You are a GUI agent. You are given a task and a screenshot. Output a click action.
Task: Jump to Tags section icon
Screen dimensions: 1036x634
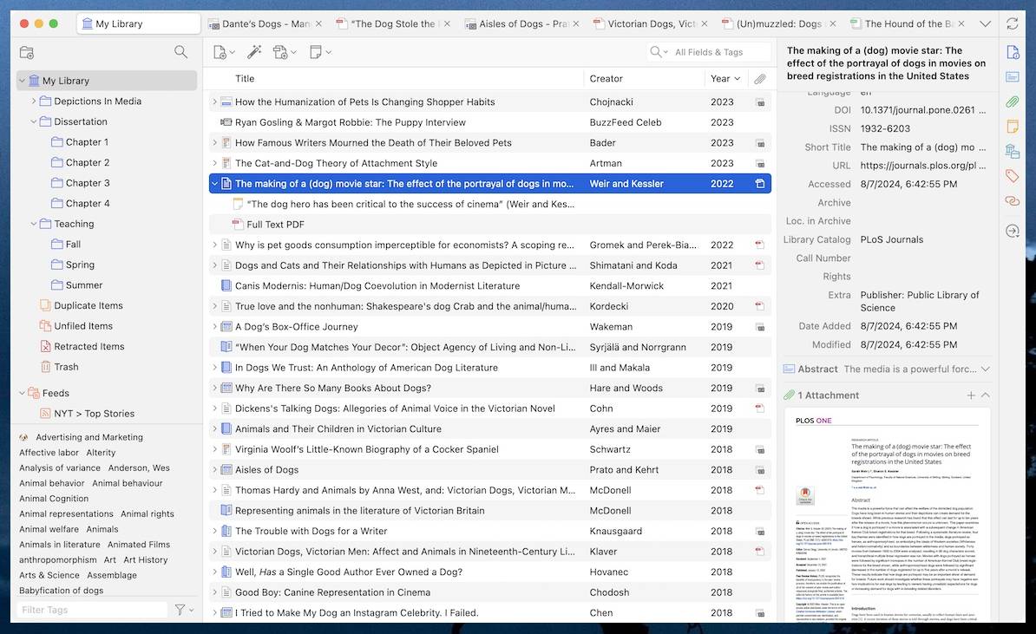[x=1013, y=176]
